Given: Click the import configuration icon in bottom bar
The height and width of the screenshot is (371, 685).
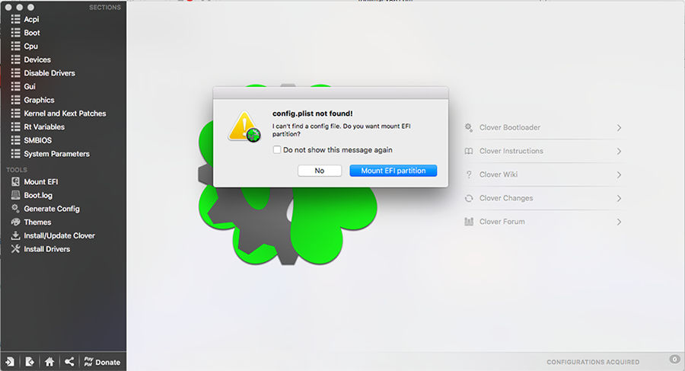Looking at the screenshot, I should click(x=10, y=362).
